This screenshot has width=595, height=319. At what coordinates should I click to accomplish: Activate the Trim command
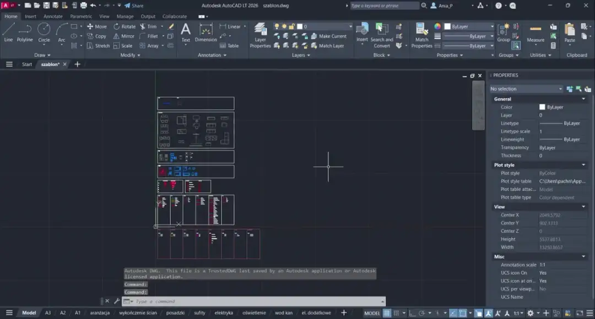(x=151, y=26)
